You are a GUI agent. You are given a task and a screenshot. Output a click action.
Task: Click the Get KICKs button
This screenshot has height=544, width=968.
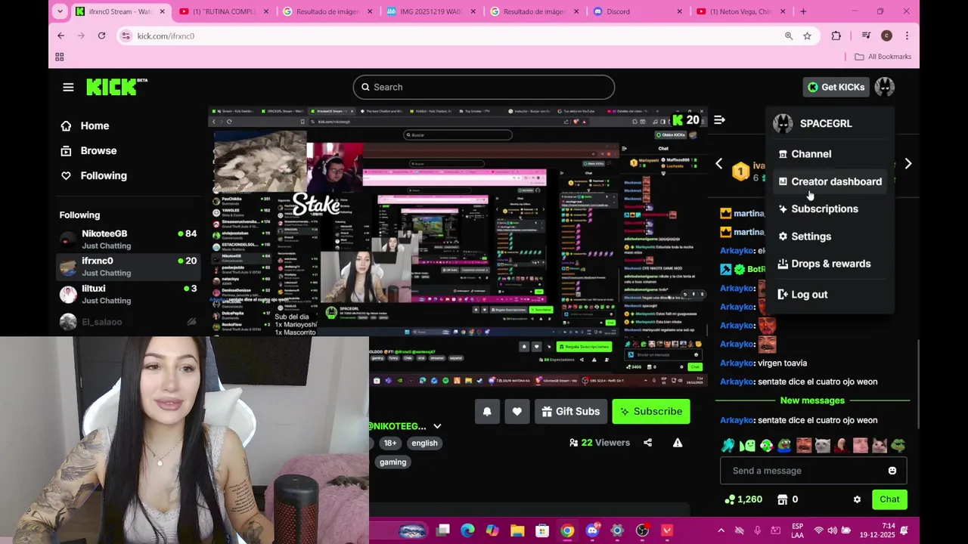(836, 87)
